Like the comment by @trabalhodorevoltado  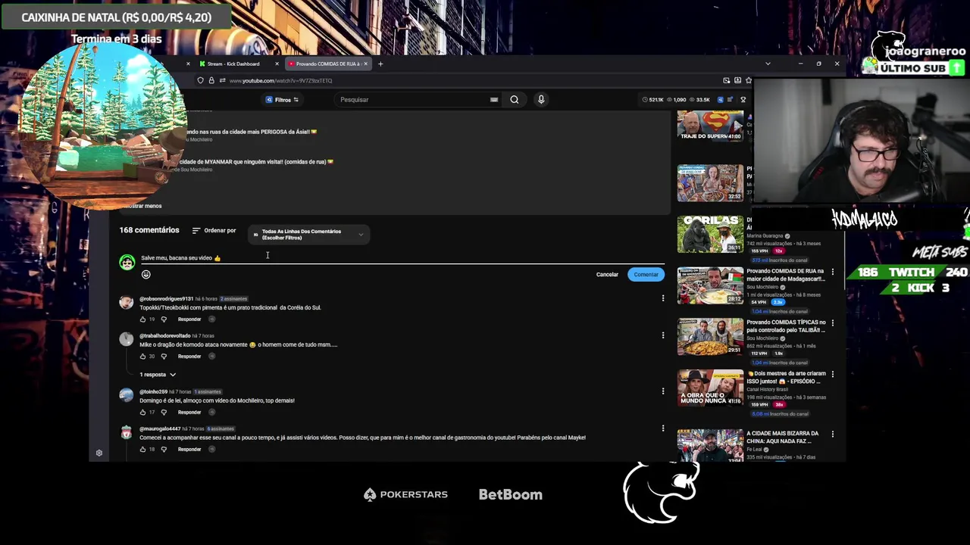(x=142, y=357)
